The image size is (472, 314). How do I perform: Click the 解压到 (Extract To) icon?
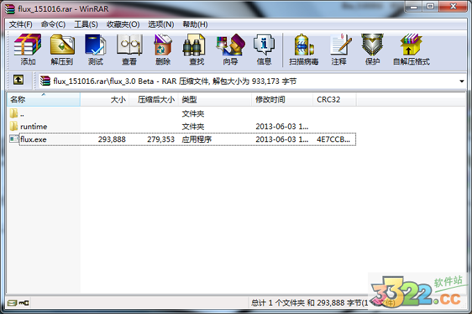[x=62, y=49]
